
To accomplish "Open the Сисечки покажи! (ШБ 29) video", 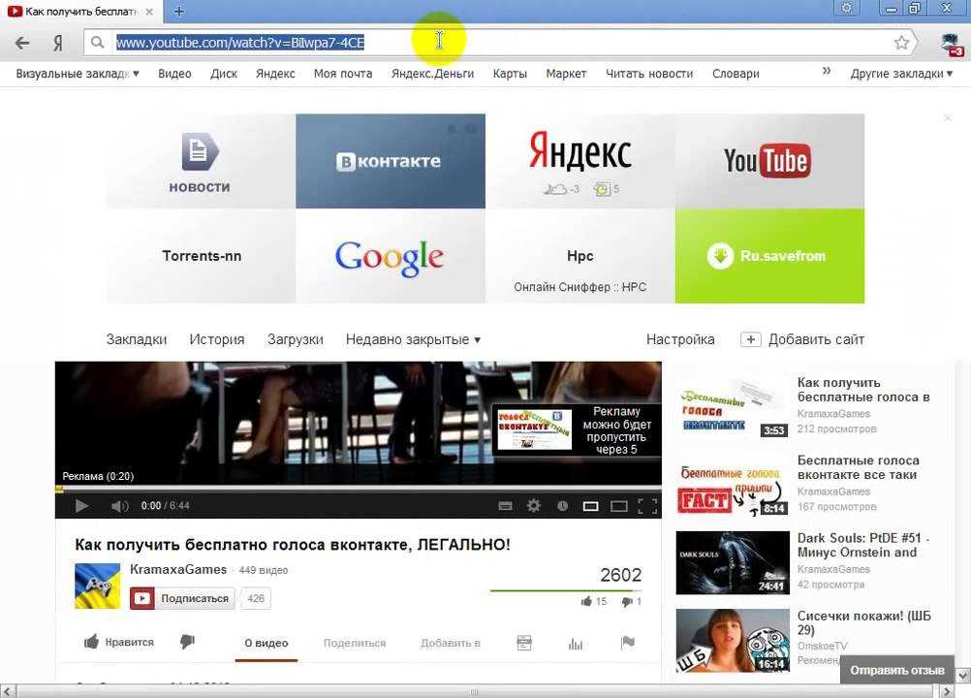I will pos(803,640).
